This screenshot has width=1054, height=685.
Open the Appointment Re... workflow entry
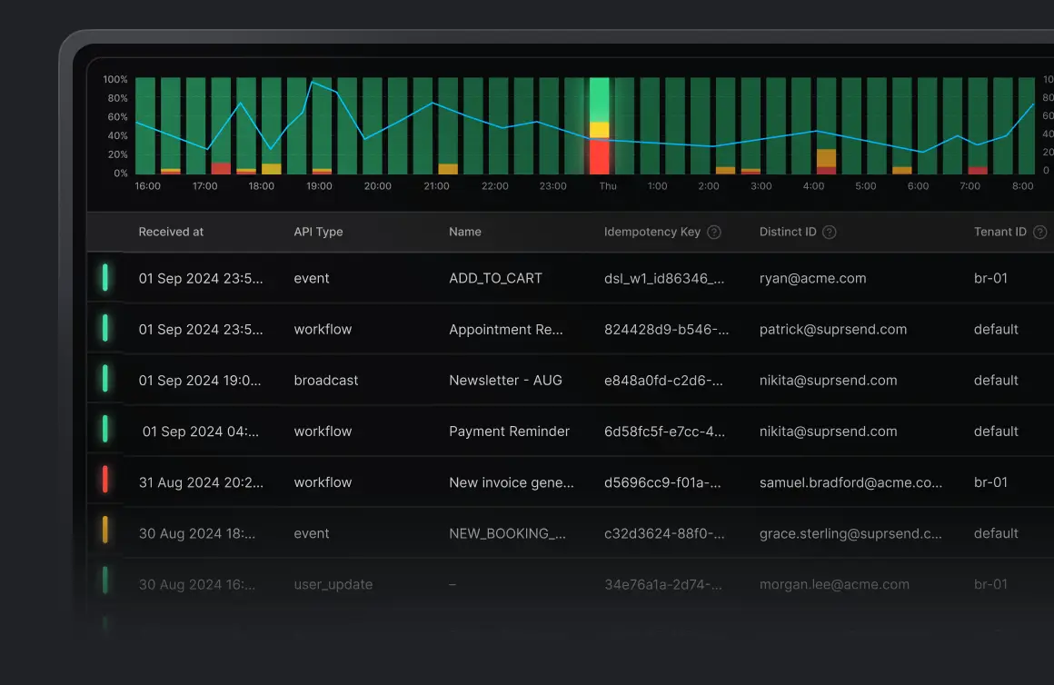506,330
